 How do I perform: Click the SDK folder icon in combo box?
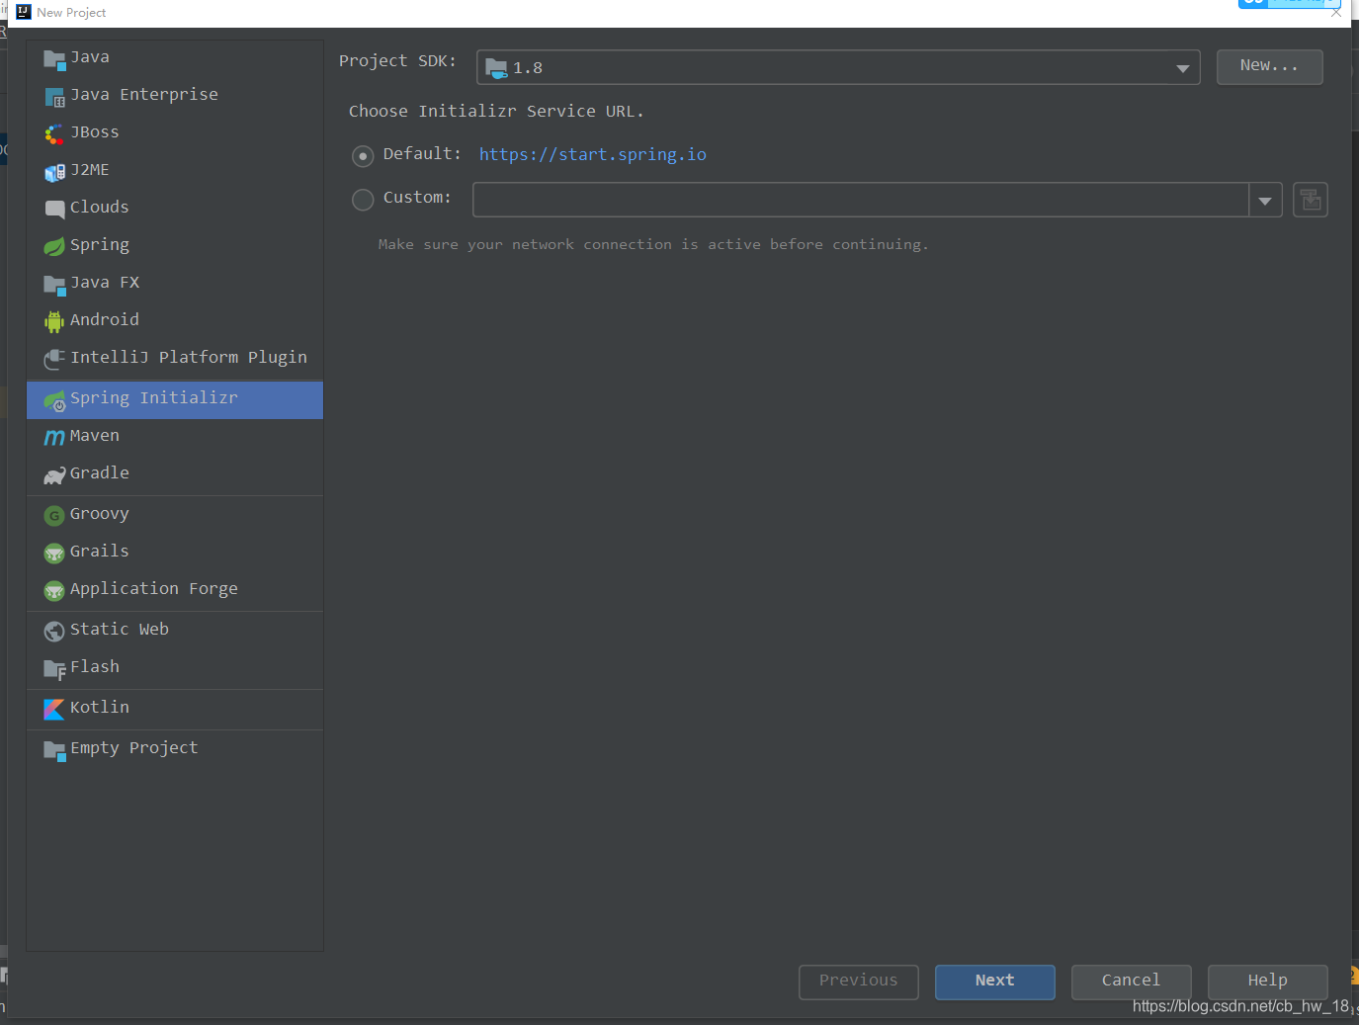[x=496, y=68]
